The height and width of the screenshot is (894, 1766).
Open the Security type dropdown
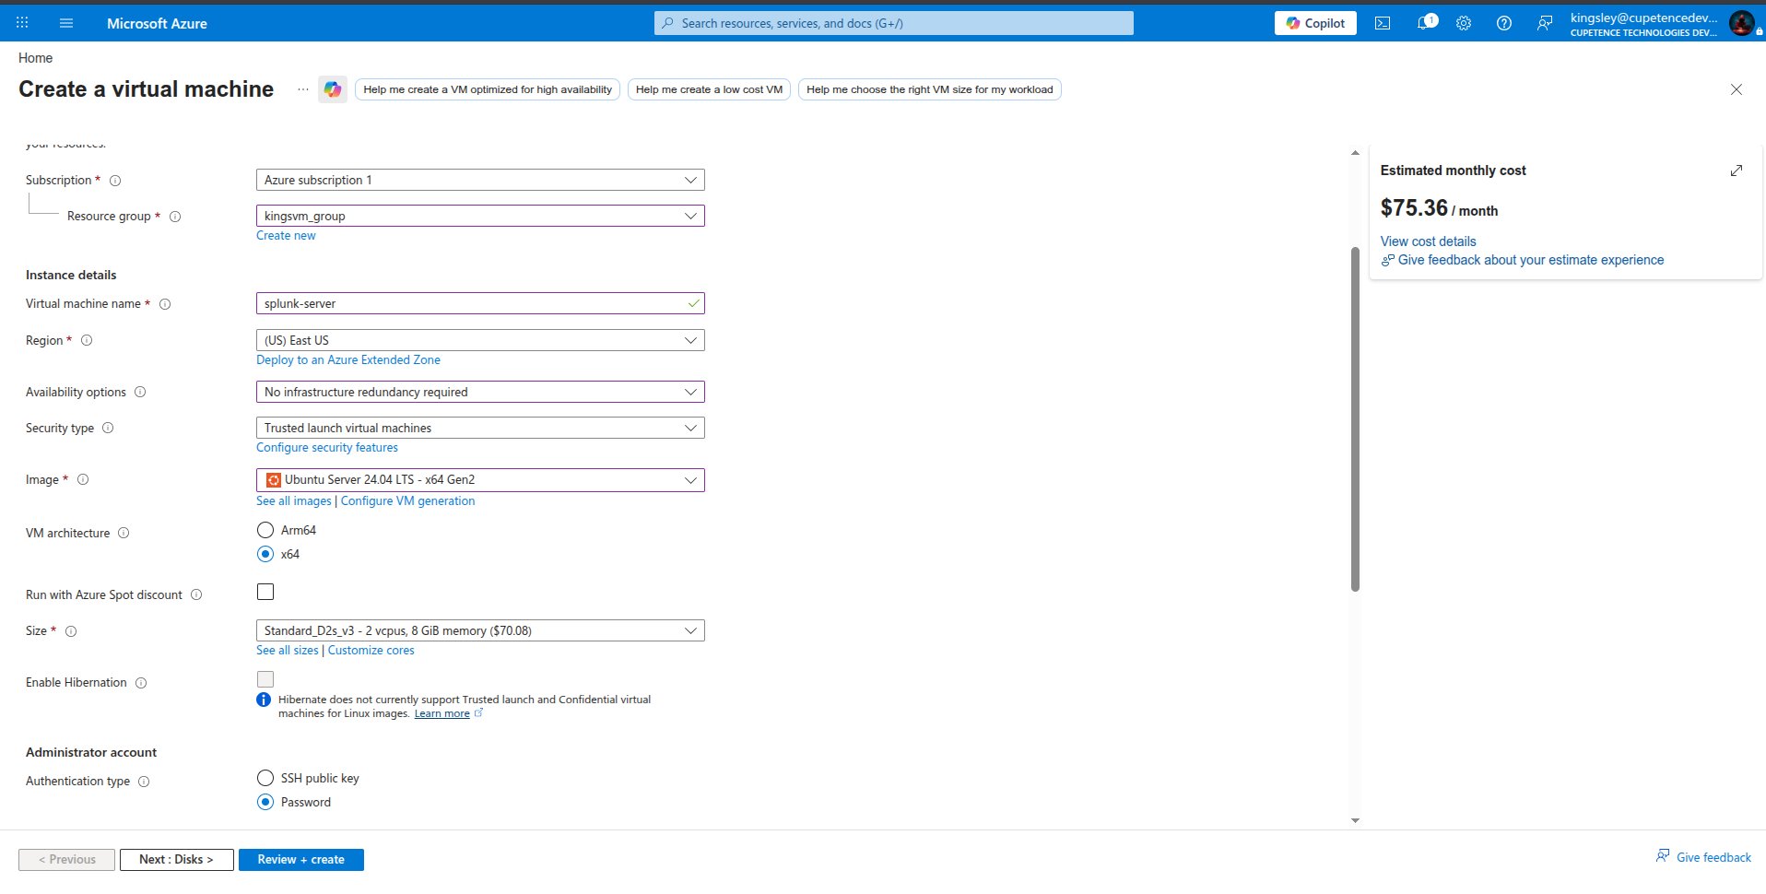(480, 428)
